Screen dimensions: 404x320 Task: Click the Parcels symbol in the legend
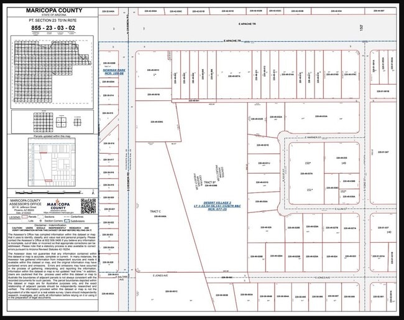(24, 217)
